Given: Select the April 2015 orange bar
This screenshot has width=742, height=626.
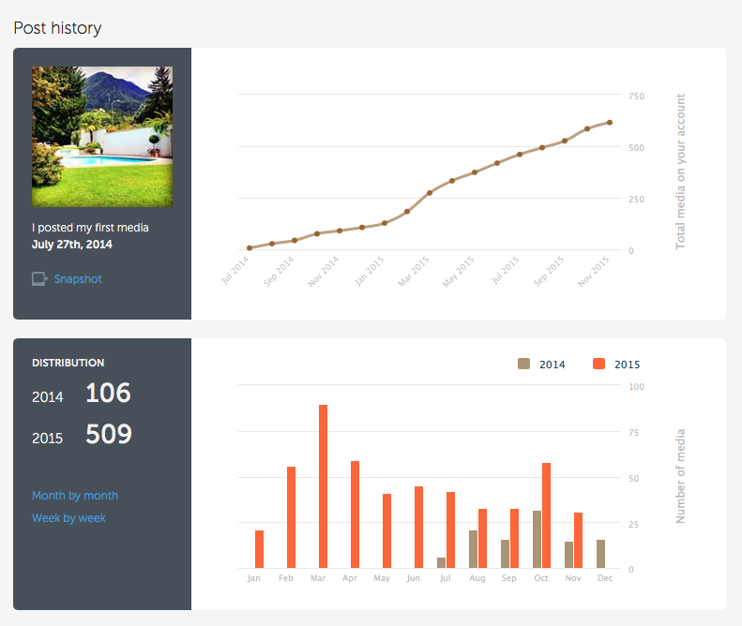Looking at the screenshot, I should pyautogui.click(x=355, y=514).
